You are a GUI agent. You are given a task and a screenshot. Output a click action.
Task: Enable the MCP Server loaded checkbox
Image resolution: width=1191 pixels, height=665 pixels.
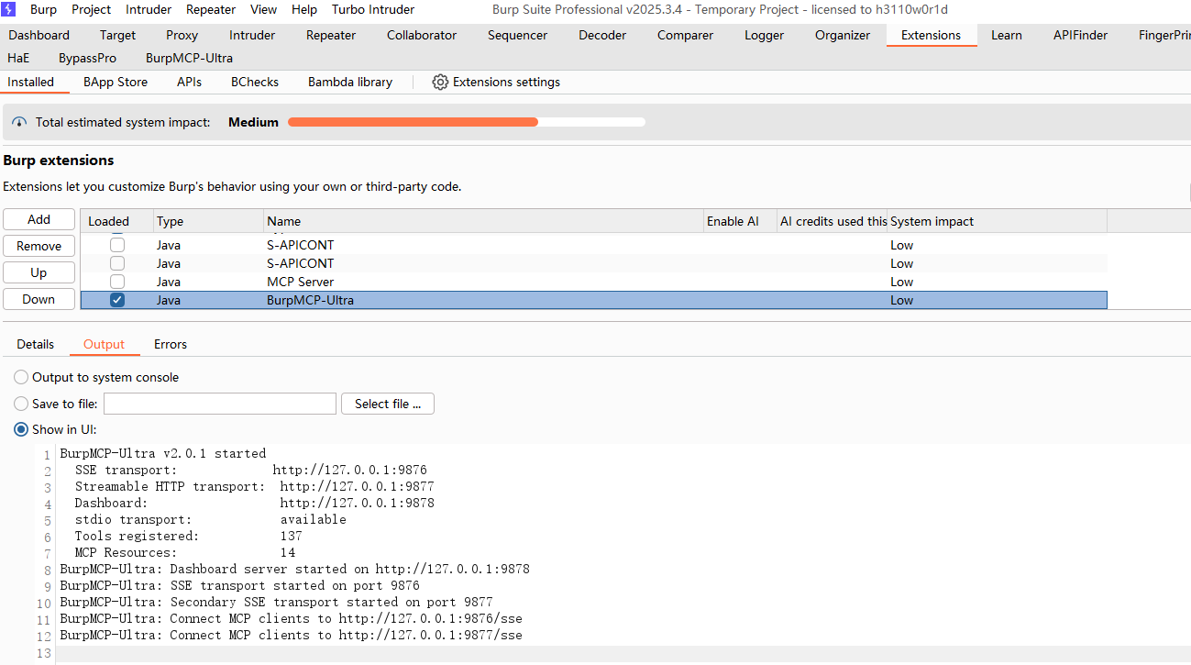[117, 282]
